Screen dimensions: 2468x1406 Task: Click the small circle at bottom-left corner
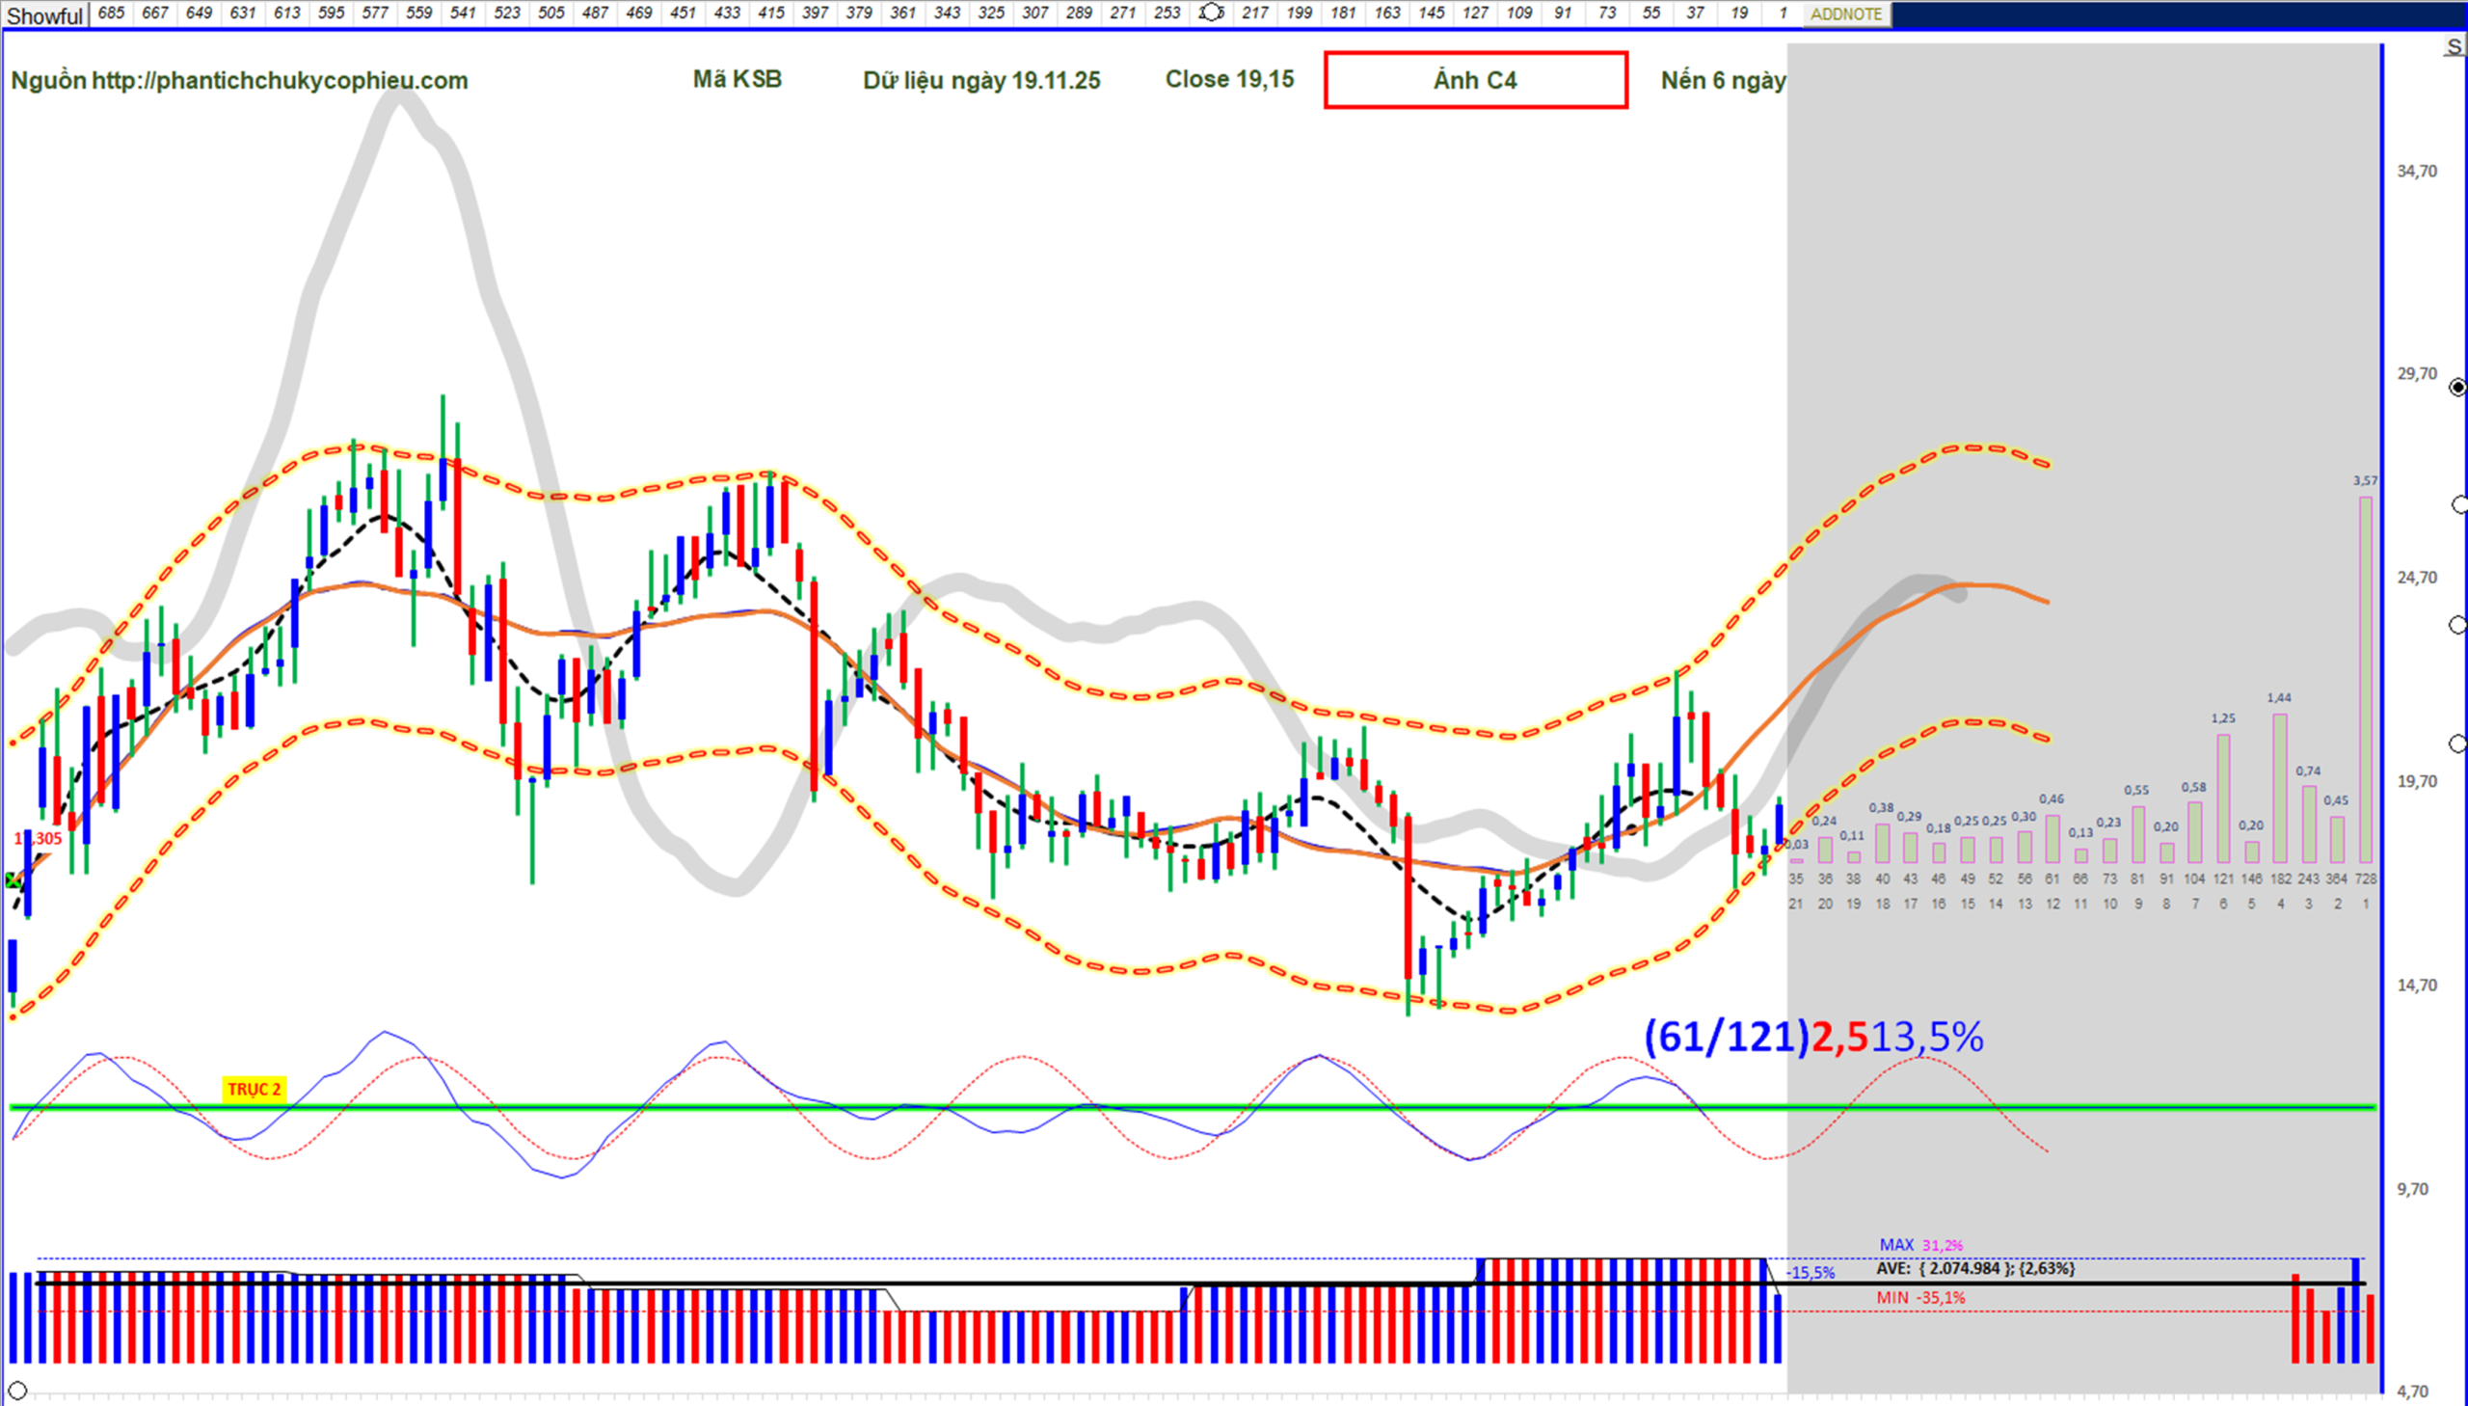pos(16,1391)
